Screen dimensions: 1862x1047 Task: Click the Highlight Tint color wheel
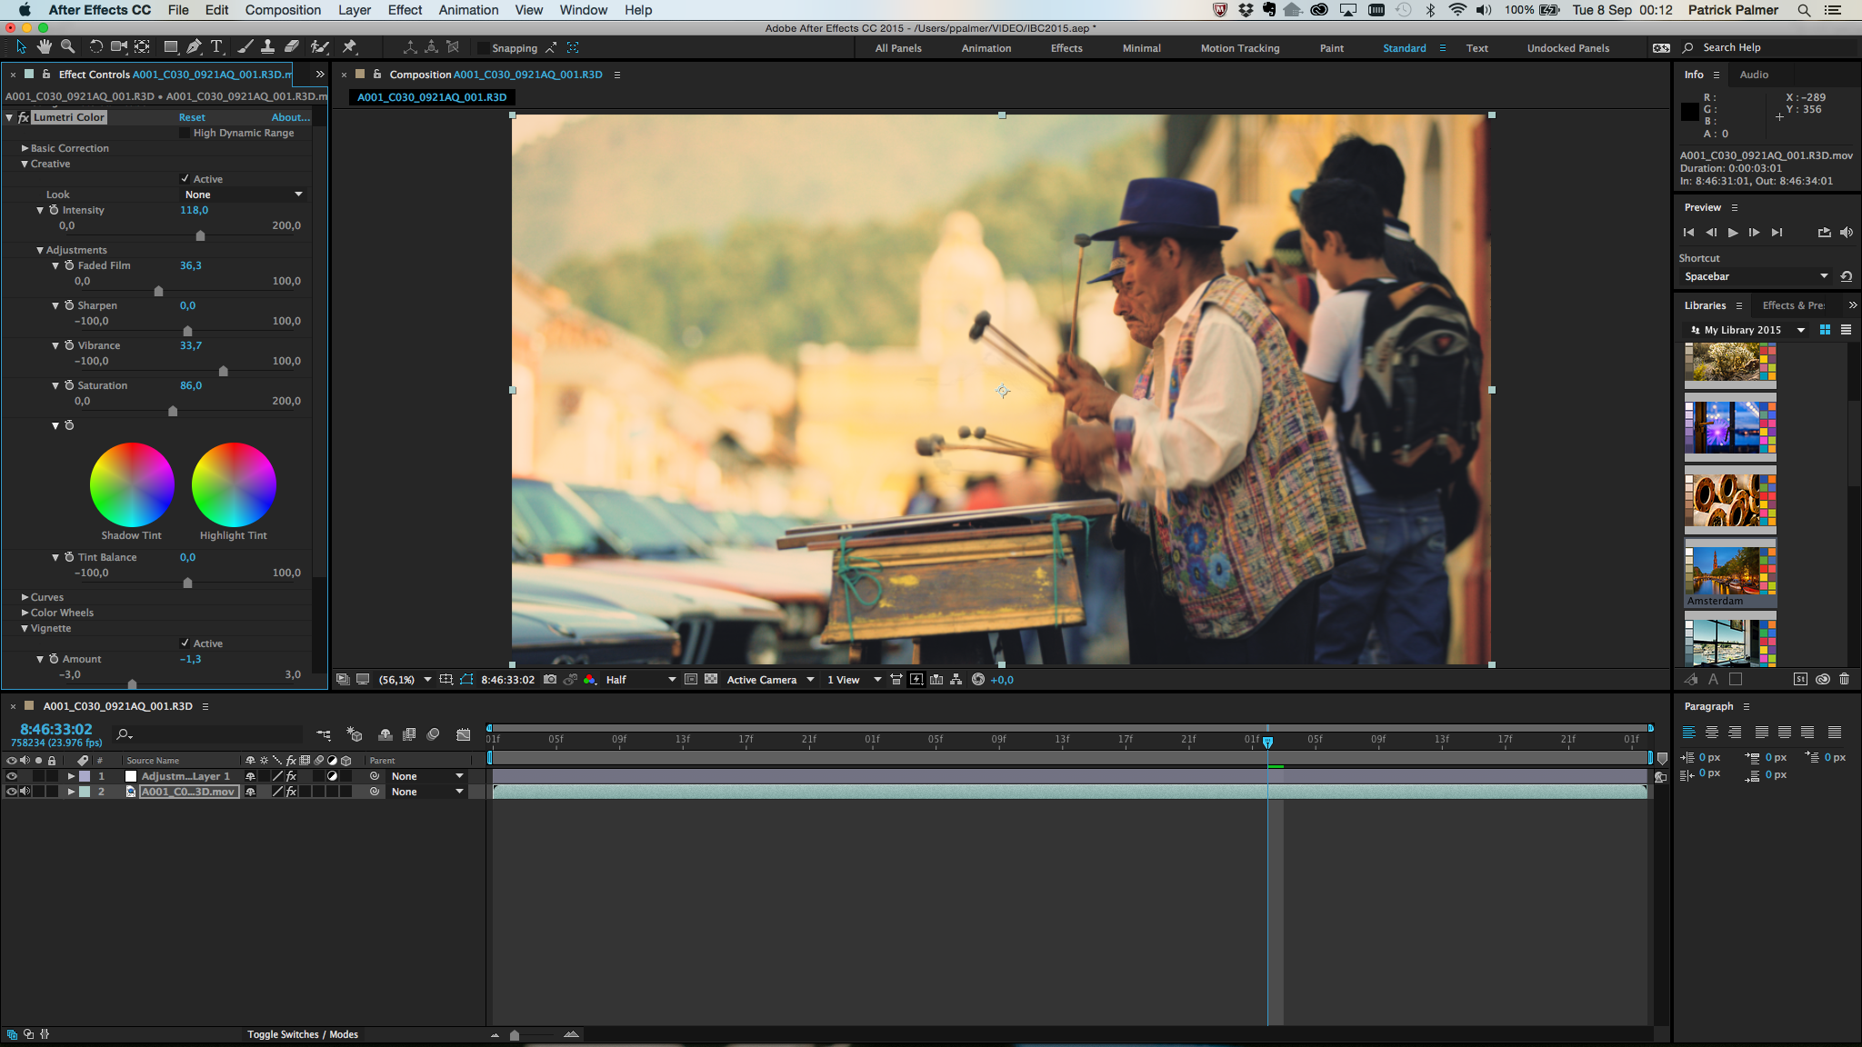[234, 484]
